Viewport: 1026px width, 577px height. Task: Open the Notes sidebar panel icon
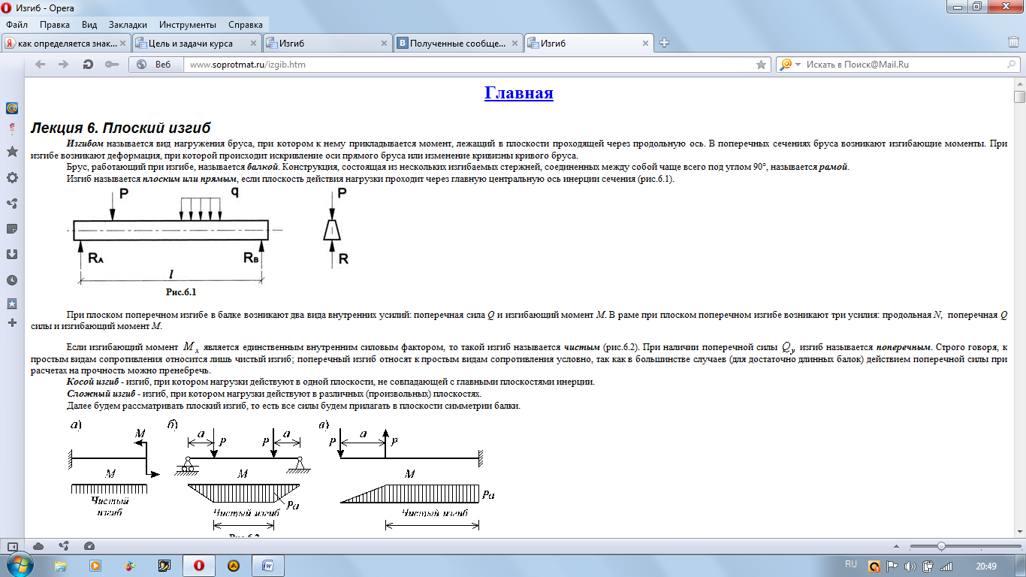[x=12, y=228]
